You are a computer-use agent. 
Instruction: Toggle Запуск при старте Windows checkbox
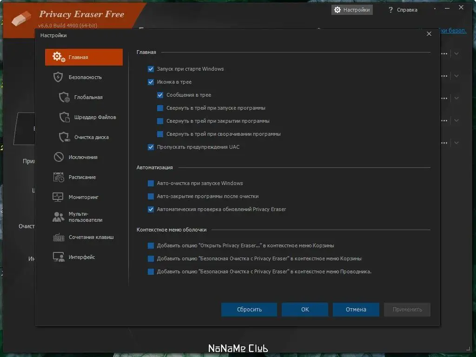tap(151, 69)
